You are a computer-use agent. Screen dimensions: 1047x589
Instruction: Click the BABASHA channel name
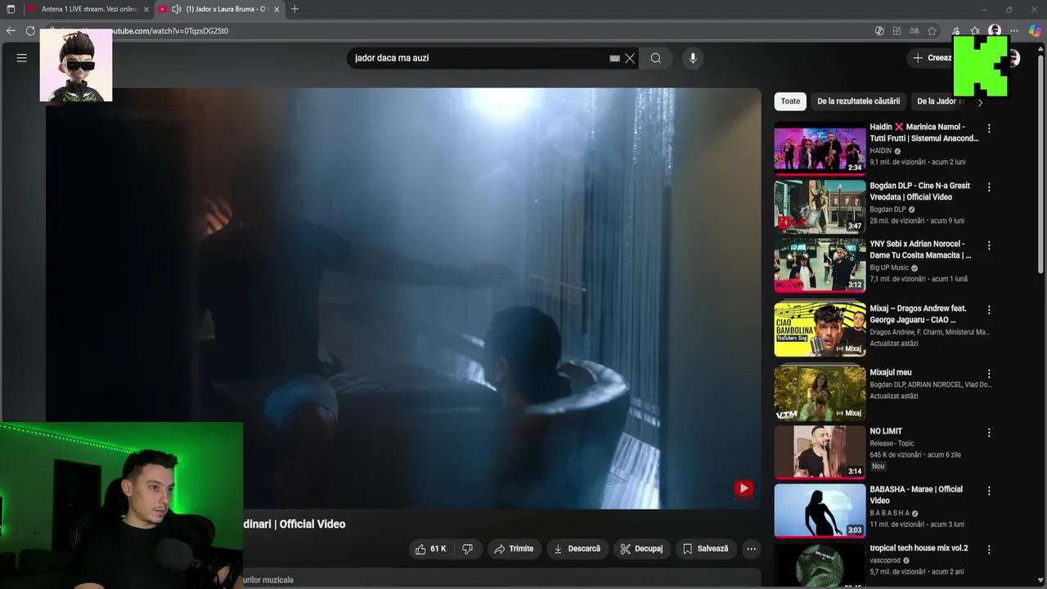point(889,513)
